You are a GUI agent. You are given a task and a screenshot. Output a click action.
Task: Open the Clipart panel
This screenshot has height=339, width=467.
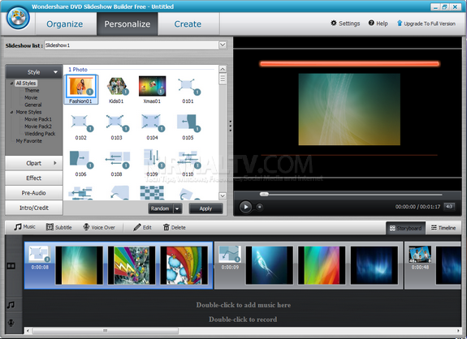click(x=33, y=163)
